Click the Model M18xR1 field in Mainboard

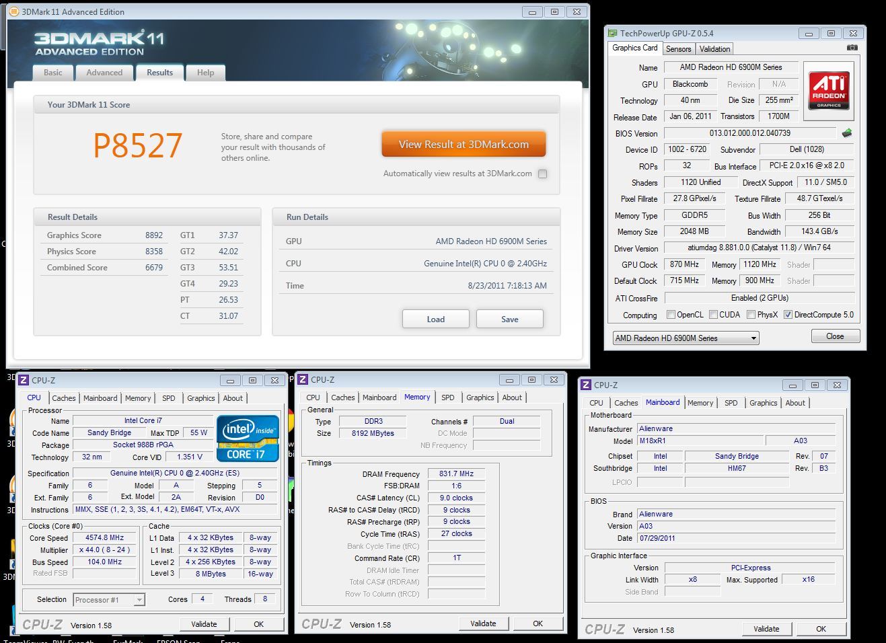click(700, 441)
